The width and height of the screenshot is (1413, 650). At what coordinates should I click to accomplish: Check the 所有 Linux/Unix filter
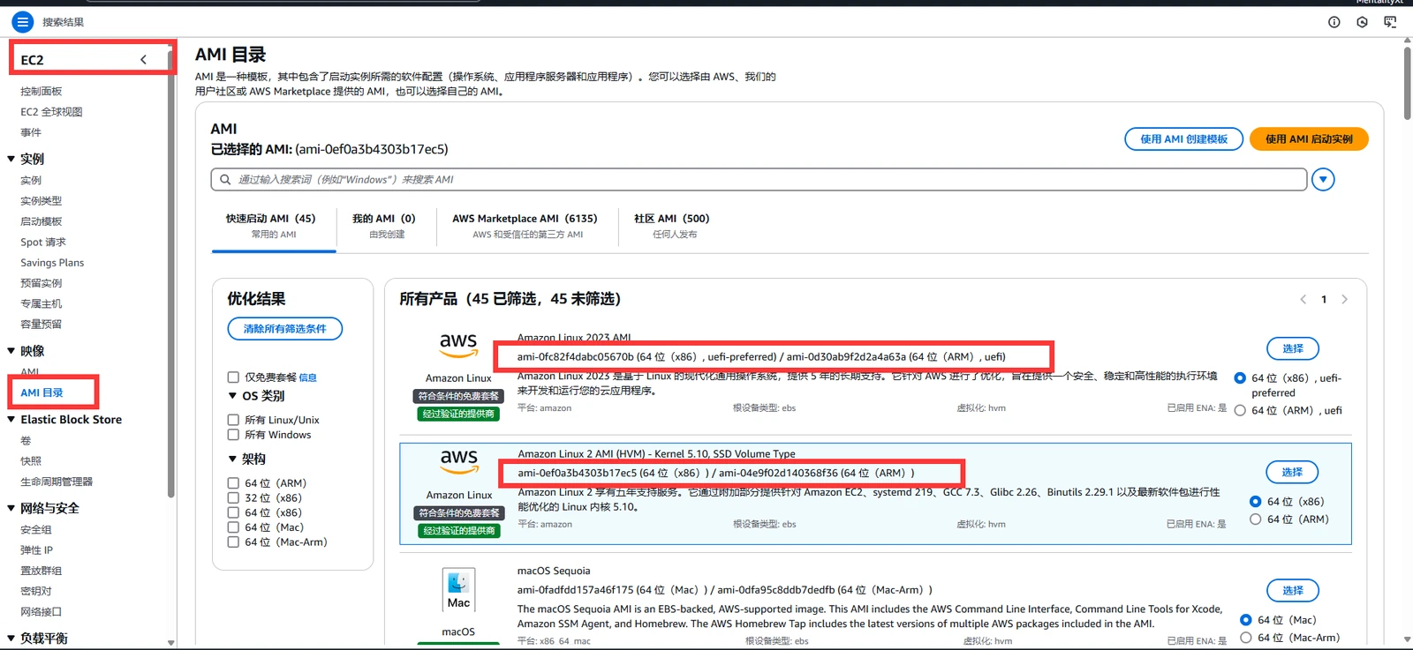pyautogui.click(x=233, y=420)
